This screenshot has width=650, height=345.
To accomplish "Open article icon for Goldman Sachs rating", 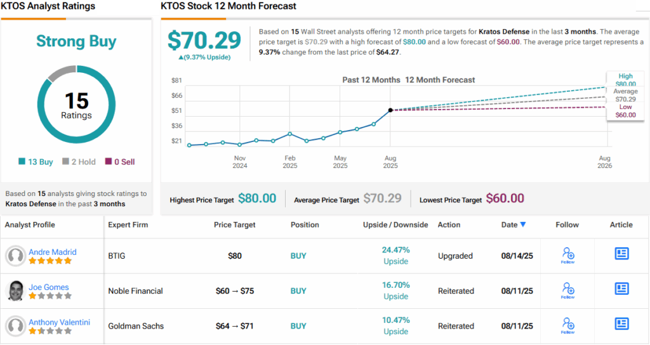I will pyautogui.click(x=621, y=324).
